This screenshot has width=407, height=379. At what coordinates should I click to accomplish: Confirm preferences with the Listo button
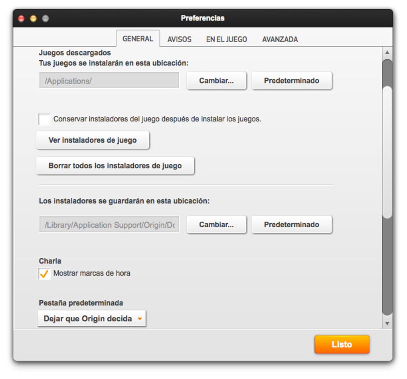coord(342,344)
